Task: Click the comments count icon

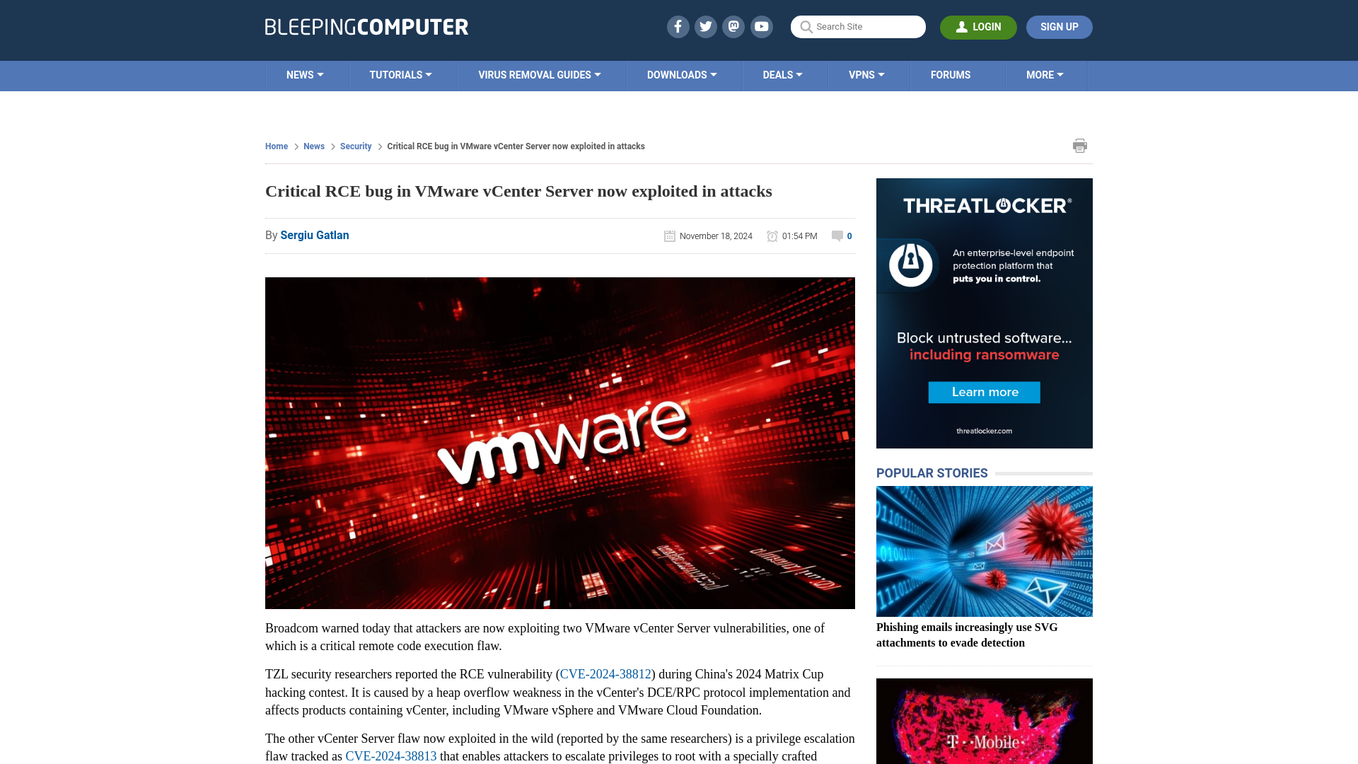Action: point(837,235)
